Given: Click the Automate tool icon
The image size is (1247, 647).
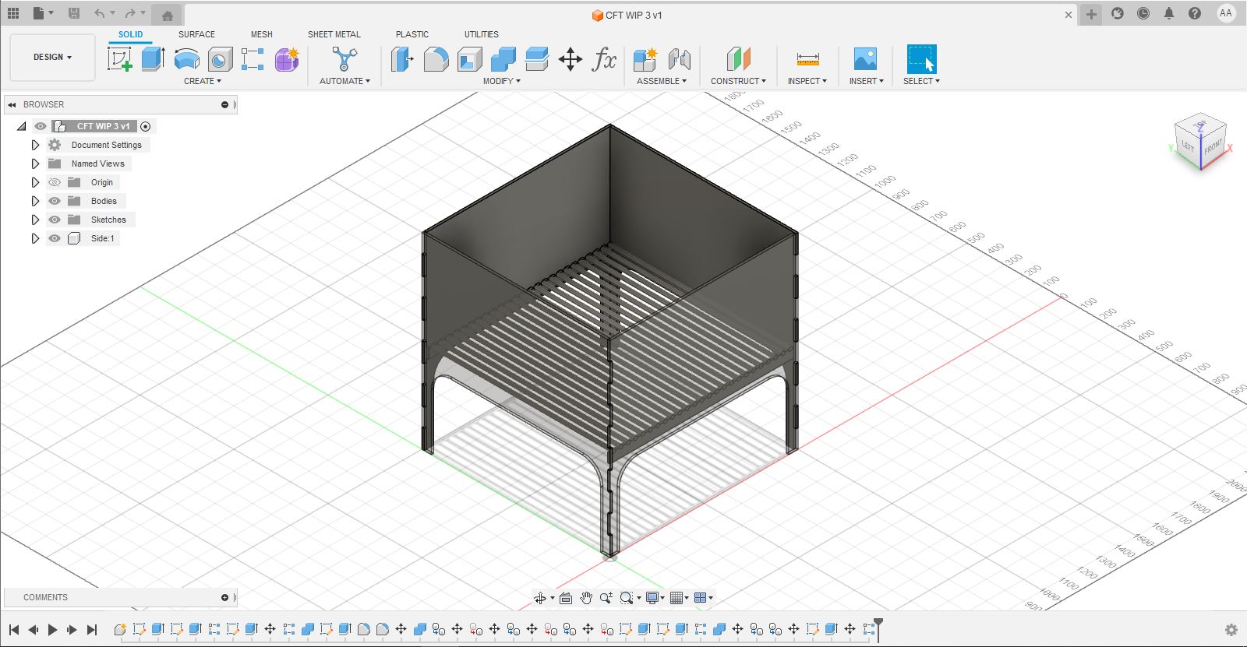Looking at the screenshot, I should (344, 59).
